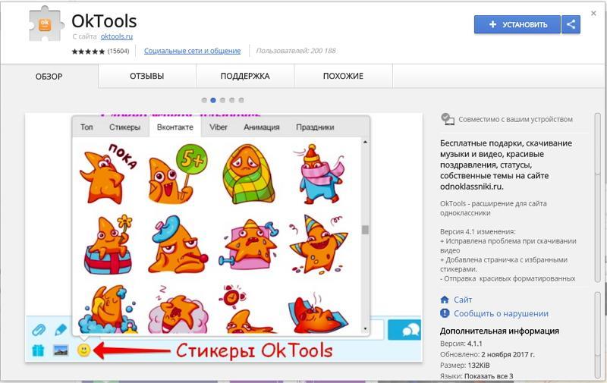The image size is (607, 383).
Task: Click the picture icon beside the smiley
Action: coord(61,350)
